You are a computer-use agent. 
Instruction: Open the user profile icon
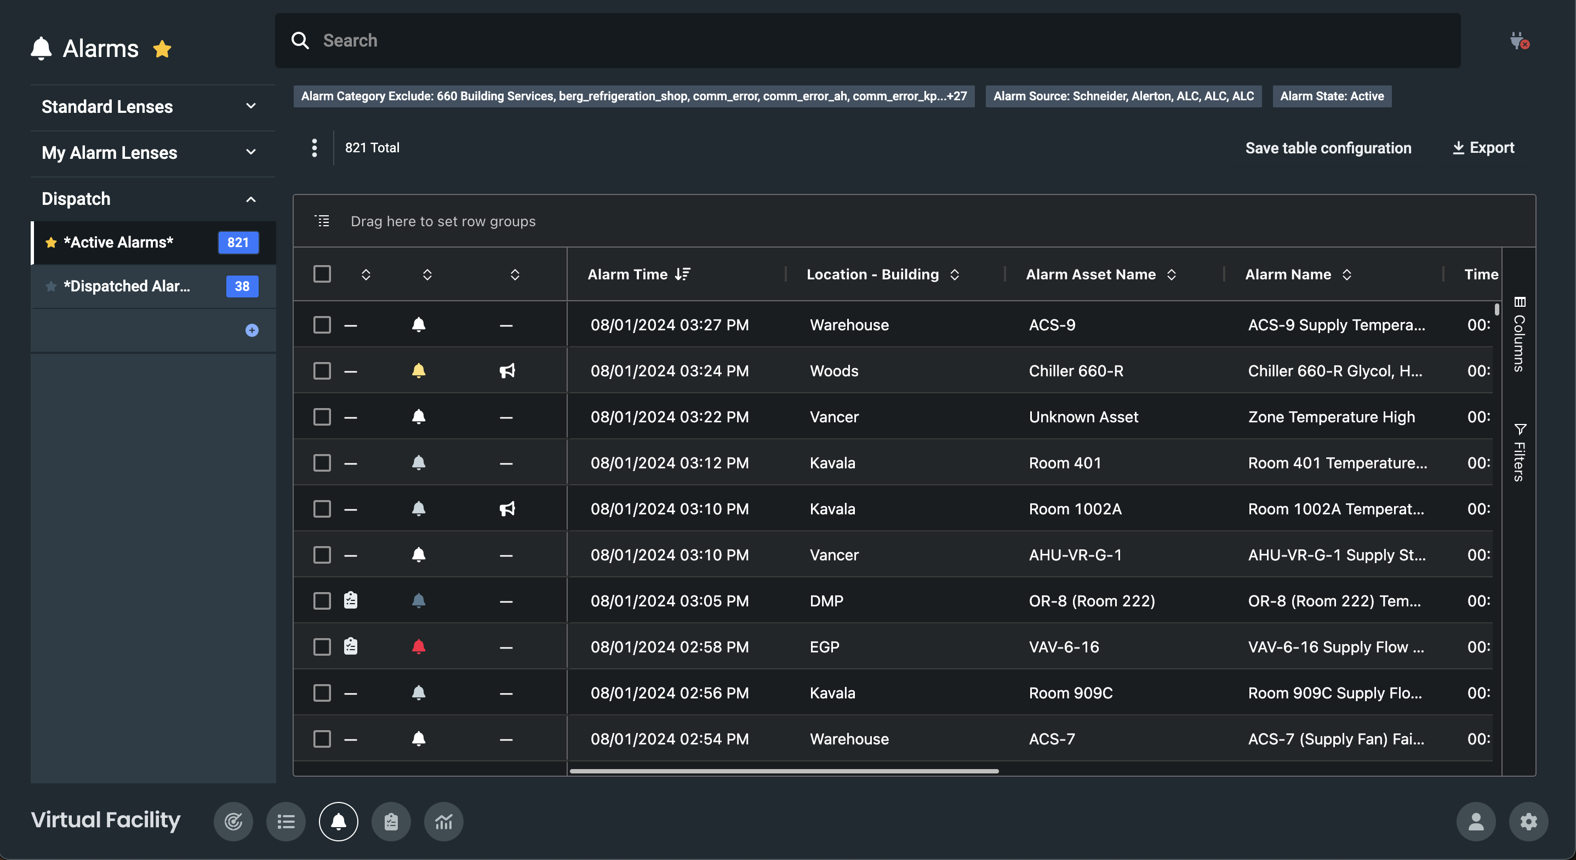coord(1476,822)
